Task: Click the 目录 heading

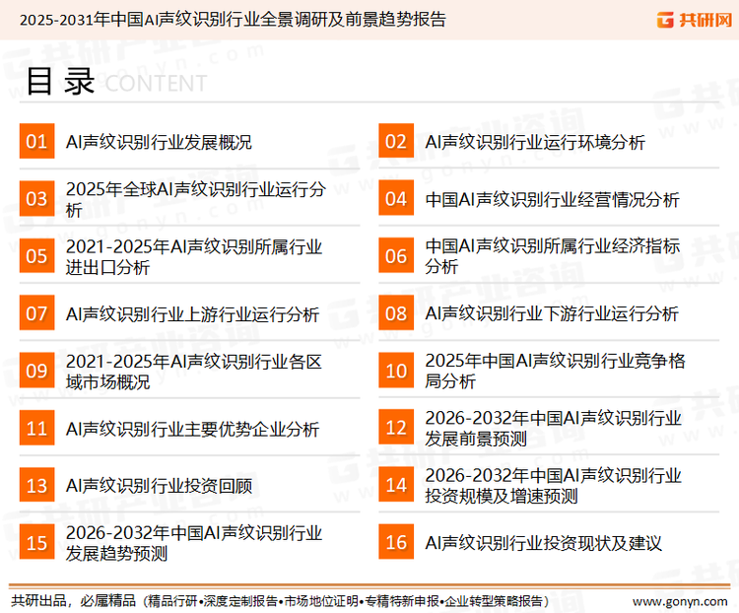Action: click(x=60, y=81)
